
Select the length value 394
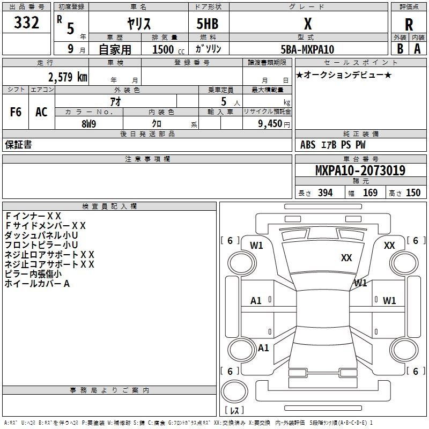(326, 193)
